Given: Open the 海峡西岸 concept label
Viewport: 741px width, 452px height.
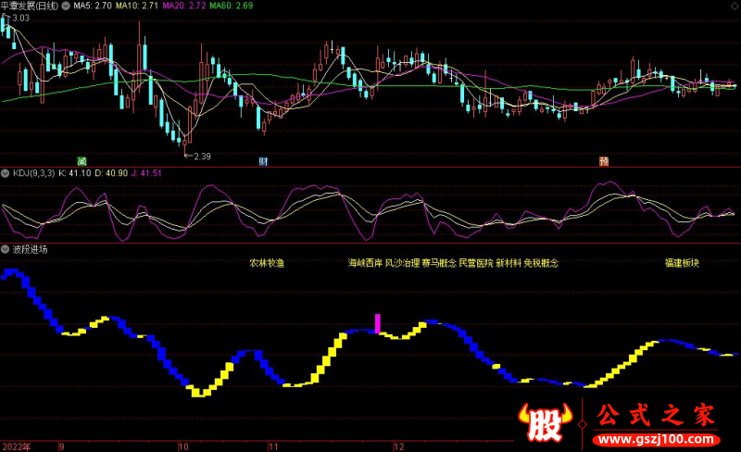Looking at the screenshot, I should [x=365, y=263].
